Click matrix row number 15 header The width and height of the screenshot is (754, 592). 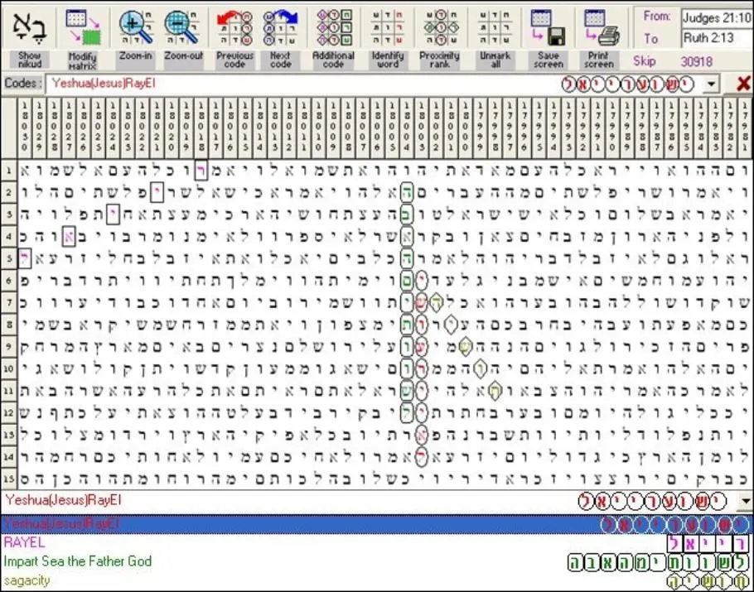[x=8, y=479]
